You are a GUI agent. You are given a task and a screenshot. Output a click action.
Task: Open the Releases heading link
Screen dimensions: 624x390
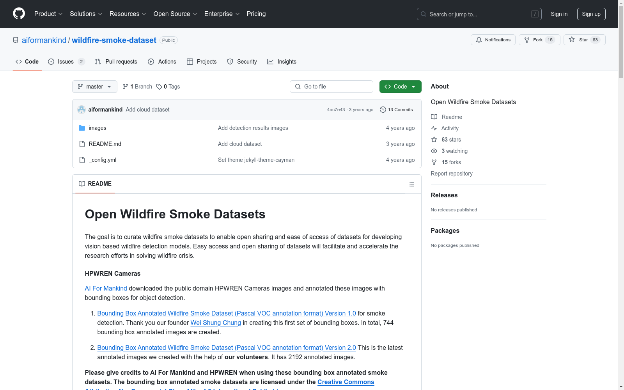click(x=444, y=195)
